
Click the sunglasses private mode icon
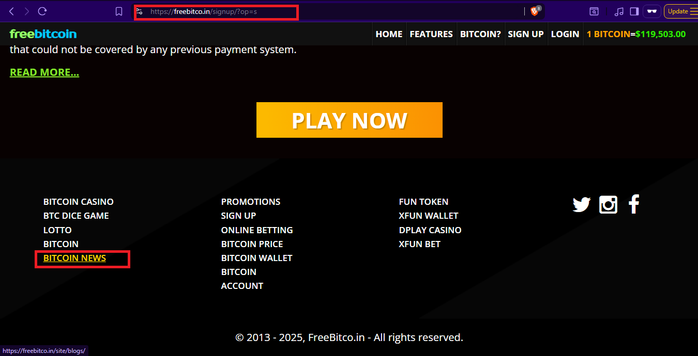coord(653,11)
